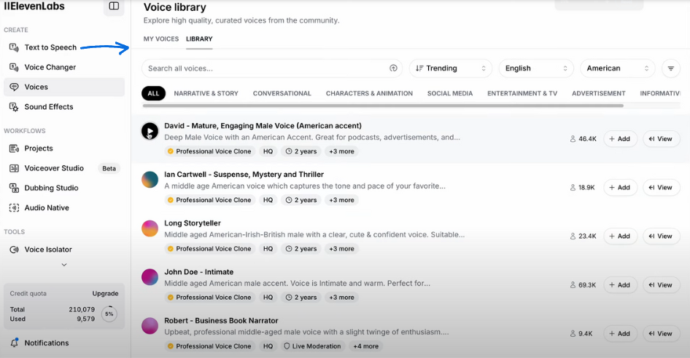This screenshot has width=690, height=358.
Task: View the David voice
Action: tap(661, 139)
